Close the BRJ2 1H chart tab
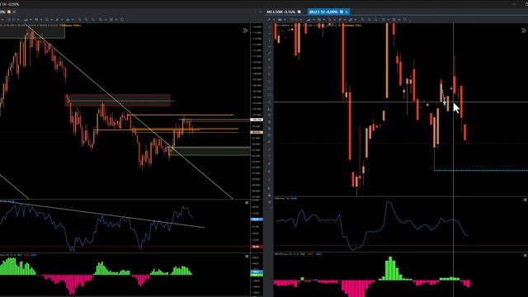 tap(346, 12)
